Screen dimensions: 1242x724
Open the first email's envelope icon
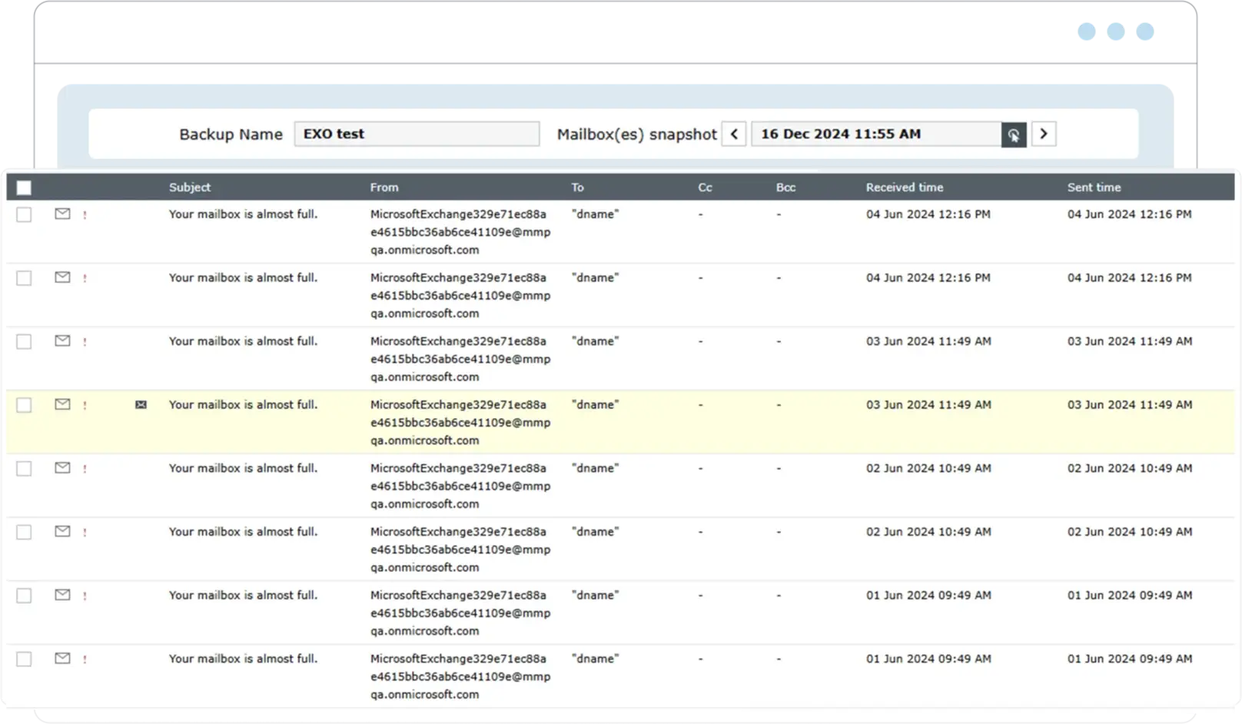pos(61,214)
